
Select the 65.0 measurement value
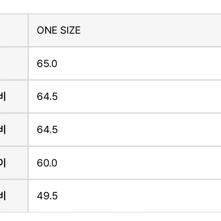click(x=47, y=64)
